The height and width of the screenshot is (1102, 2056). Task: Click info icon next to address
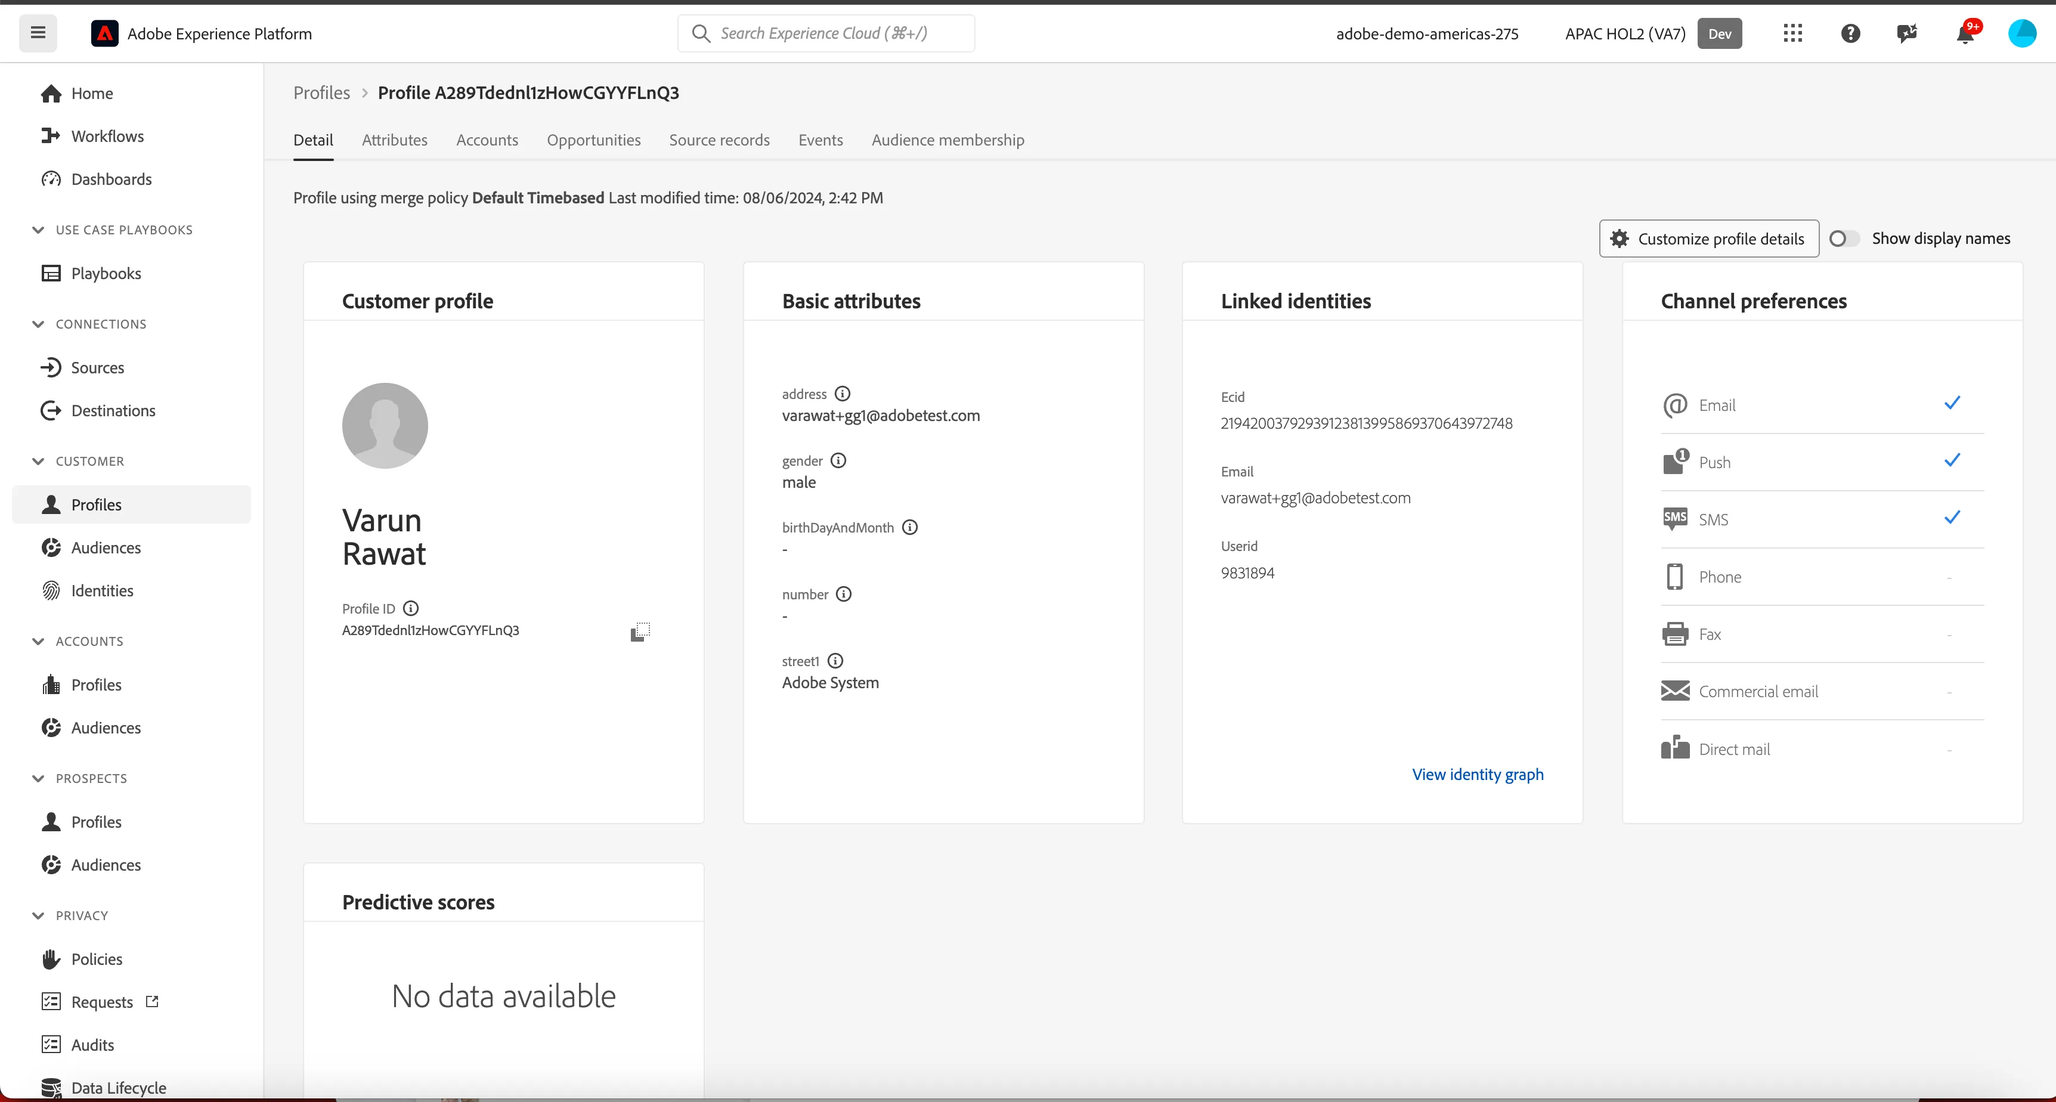click(842, 394)
